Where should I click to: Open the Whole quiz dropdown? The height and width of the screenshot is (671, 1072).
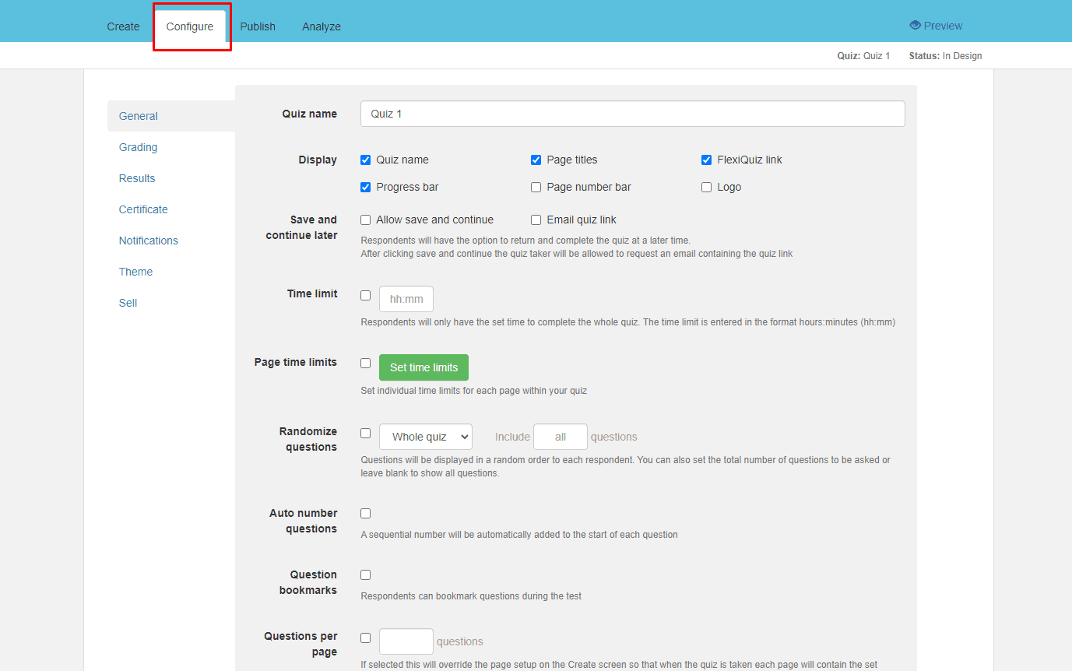tap(426, 437)
